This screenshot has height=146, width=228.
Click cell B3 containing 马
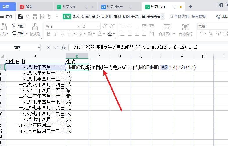coord(77,73)
